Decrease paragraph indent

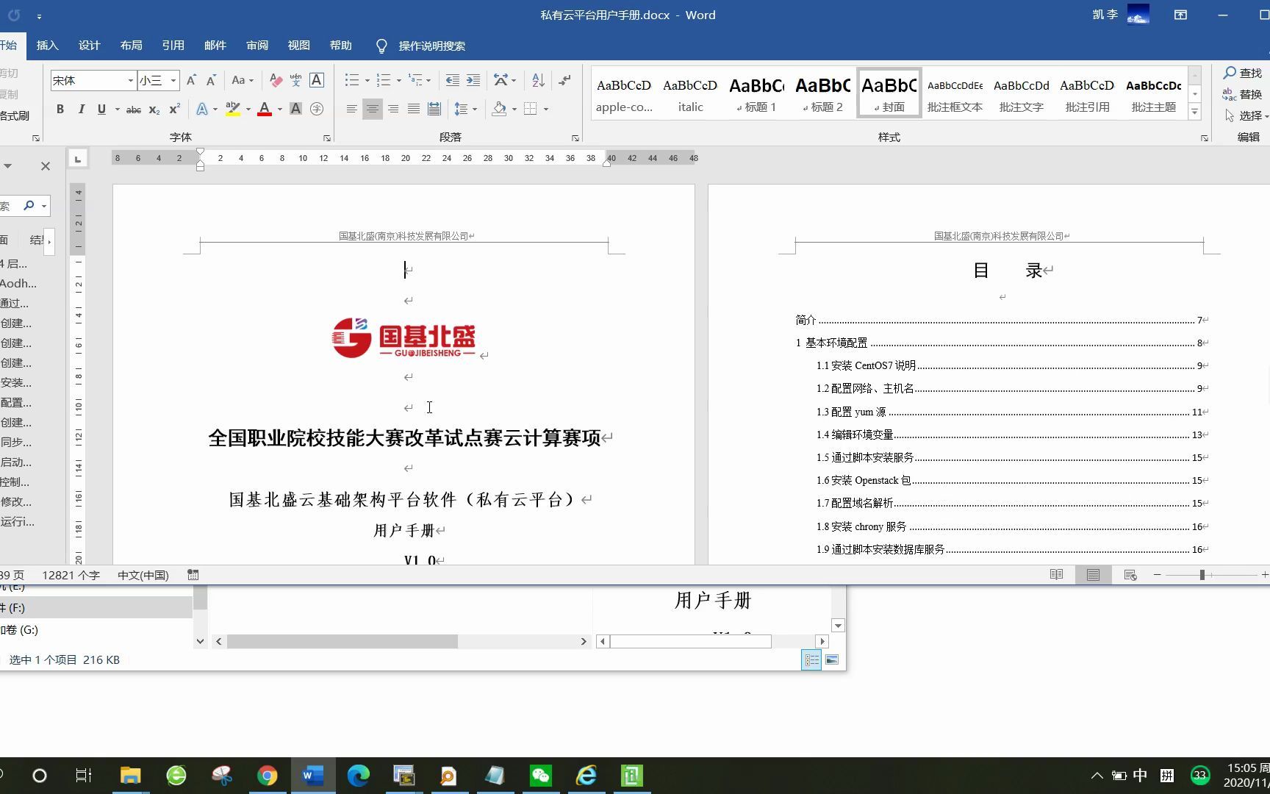click(x=453, y=80)
